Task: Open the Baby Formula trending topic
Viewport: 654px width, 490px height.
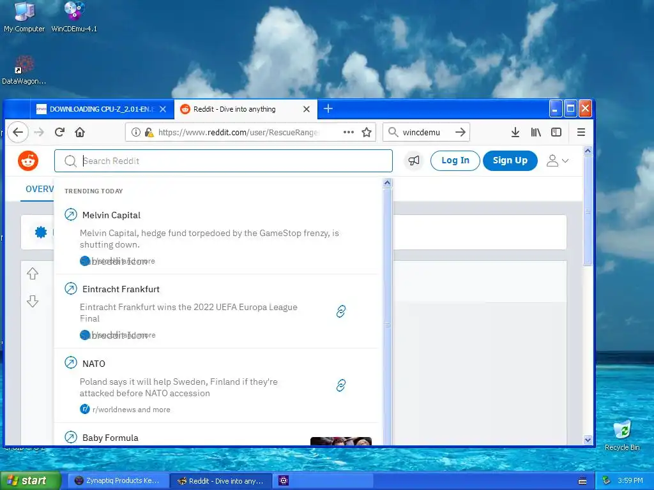Action: click(110, 438)
